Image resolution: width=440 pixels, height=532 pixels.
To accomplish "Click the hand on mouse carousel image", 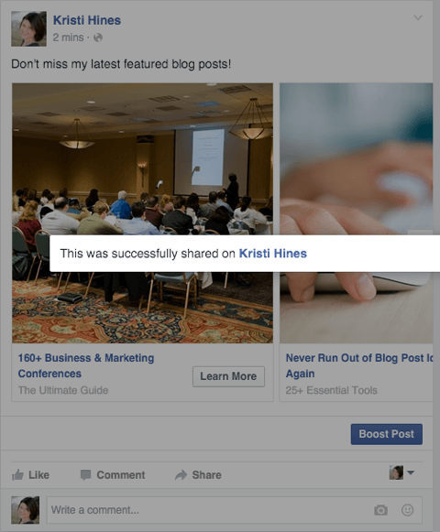I will coord(356,213).
